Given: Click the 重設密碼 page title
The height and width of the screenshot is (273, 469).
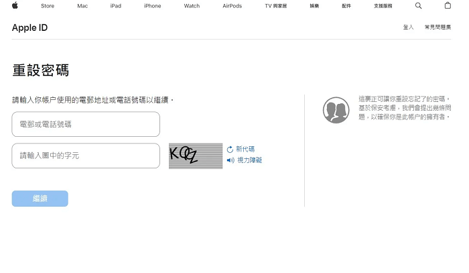Looking at the screenshot, I should click(x=41, y=70).
